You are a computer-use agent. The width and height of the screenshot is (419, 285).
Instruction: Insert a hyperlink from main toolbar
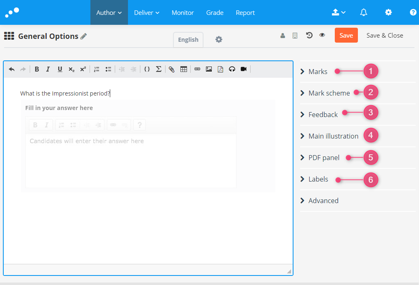click(x=197, y=69)
